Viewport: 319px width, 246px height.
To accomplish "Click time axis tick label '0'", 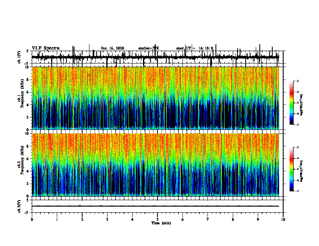I will tap(32, 219).
